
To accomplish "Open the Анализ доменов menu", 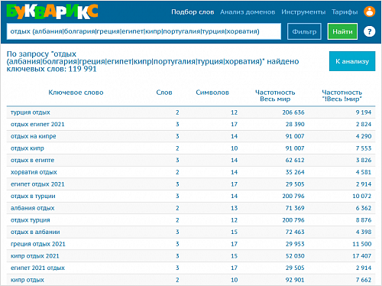I will pos(248,12).
